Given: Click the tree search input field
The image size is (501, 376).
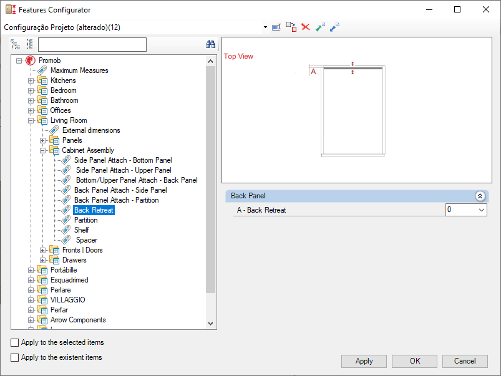Looking at the screenshot, I should point(92,44).
